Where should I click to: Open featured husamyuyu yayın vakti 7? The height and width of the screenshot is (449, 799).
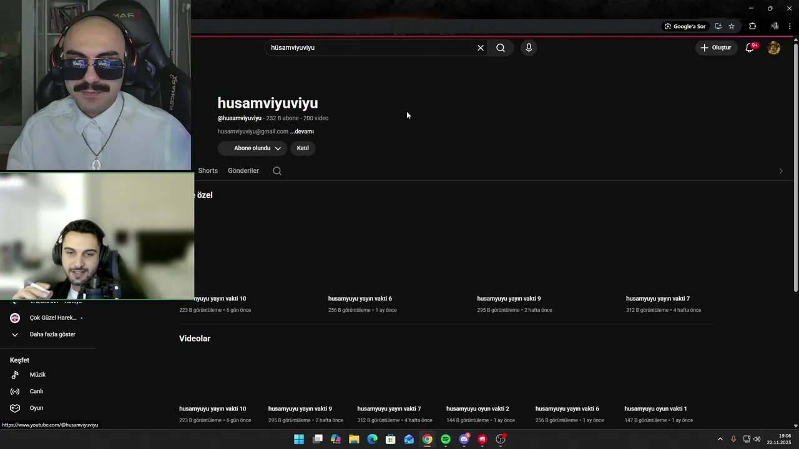click(658, 299)
